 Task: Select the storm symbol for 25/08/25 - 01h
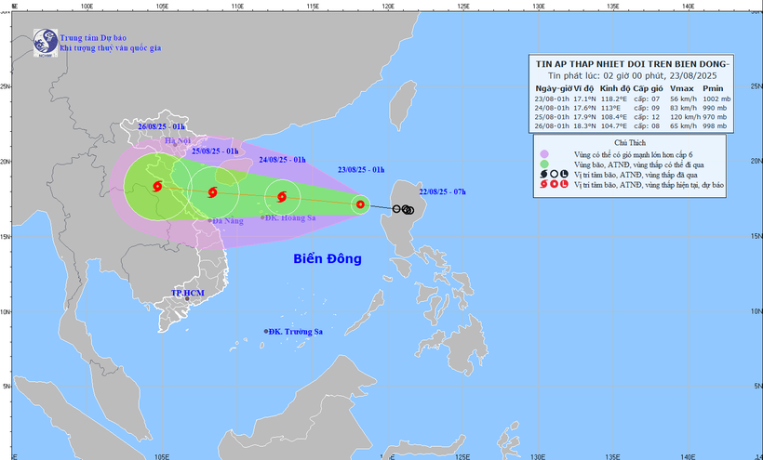[x=213, y=193]
